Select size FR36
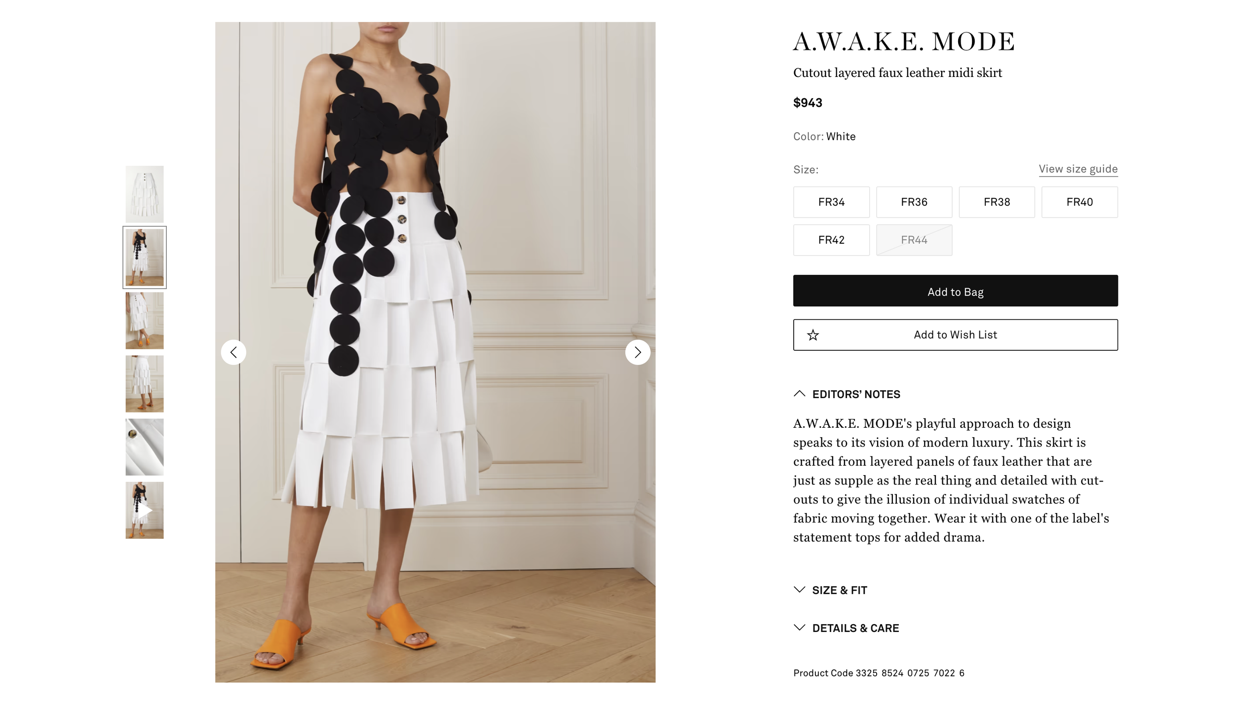 914,202
